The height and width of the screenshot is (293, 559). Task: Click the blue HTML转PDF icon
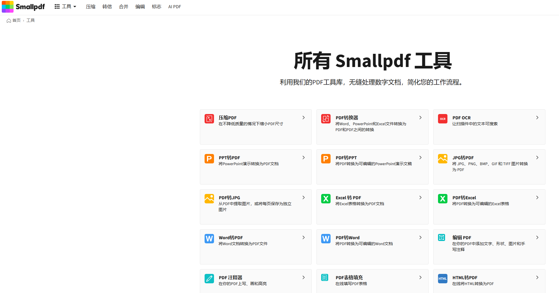pyautogui.click(x=442, y=279)
